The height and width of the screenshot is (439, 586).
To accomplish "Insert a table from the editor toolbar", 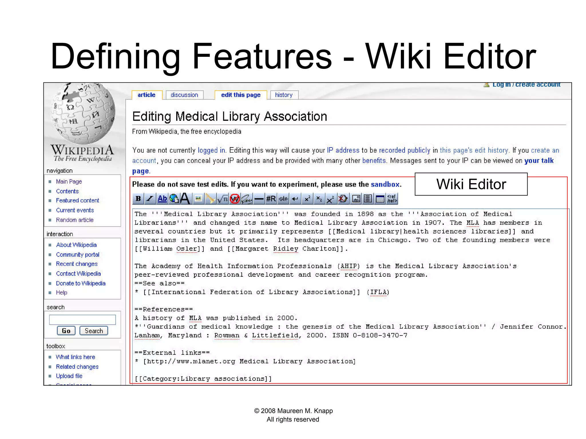I will click(x=380, y=199).
